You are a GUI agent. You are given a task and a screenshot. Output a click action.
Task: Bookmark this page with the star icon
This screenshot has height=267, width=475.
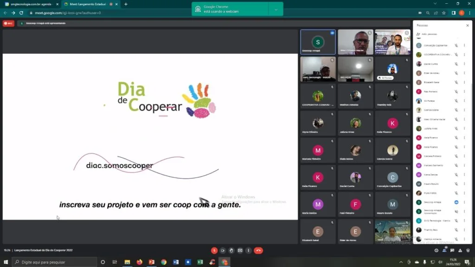click(x=444, y=13)
